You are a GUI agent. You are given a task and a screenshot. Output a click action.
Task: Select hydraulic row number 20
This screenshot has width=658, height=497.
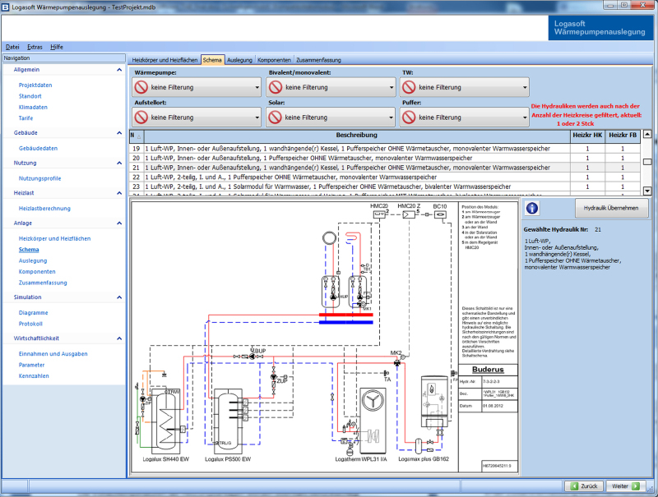385,159
